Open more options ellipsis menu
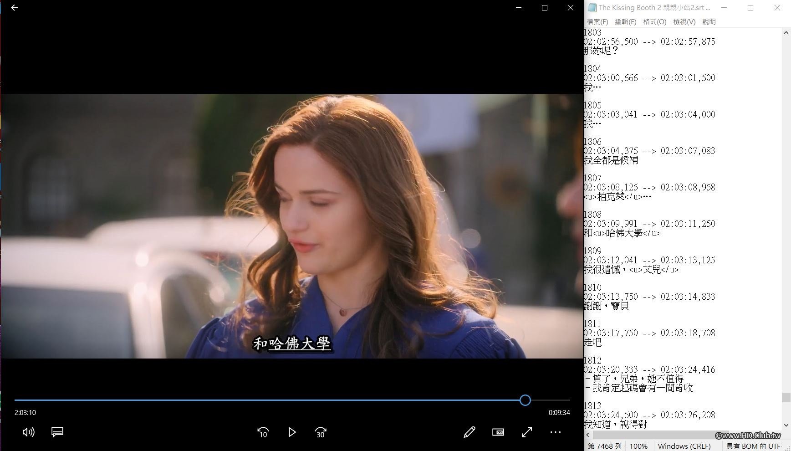Screen dimensions: 791x451 556,432
